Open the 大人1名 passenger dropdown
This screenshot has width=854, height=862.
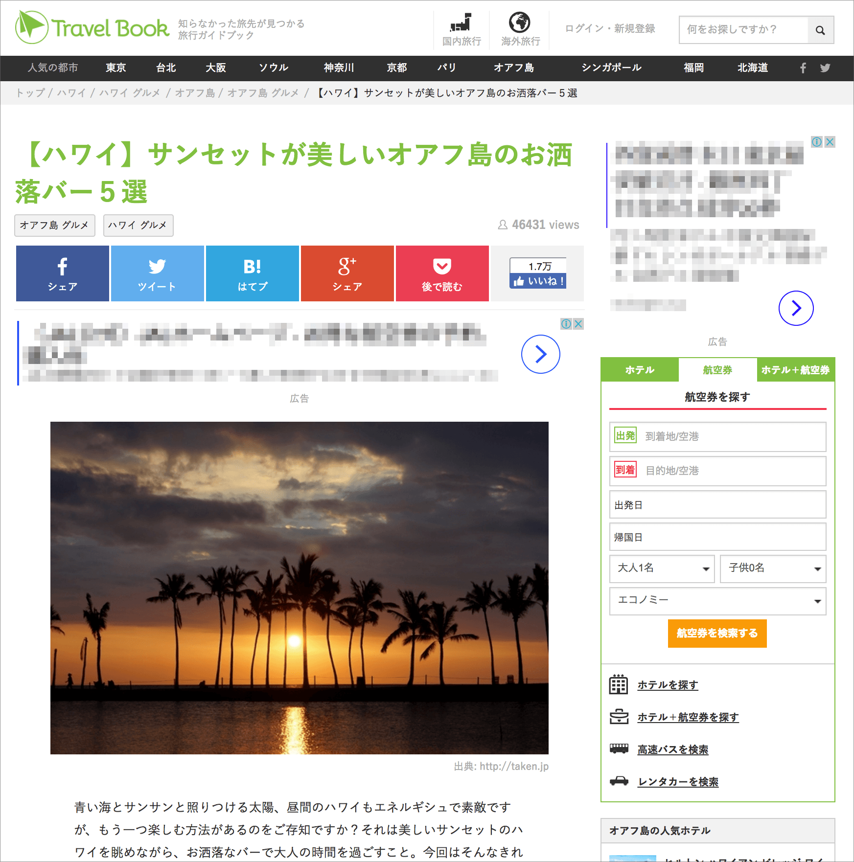(x=662, y=569)
